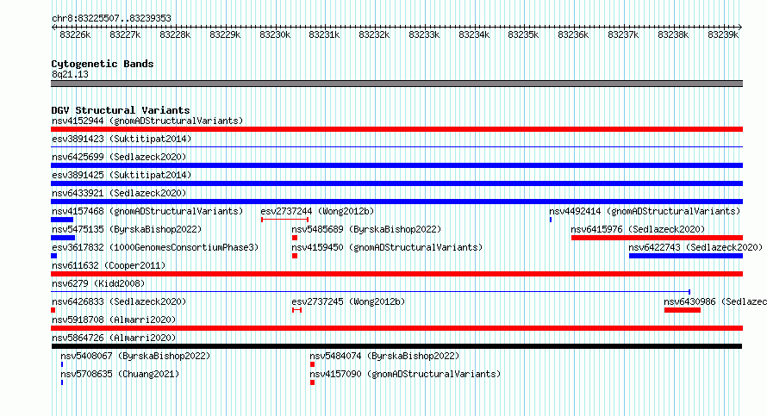The width and height of the screenshot is (767, 416).
Task: Click the chr8:83225507..83239353 region label
Action: pos(111,18)
